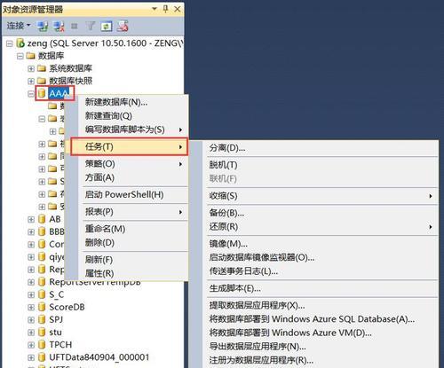444x368 pixels.
Task: Choose 属性(R) from context menu
Action: point(99,273)
